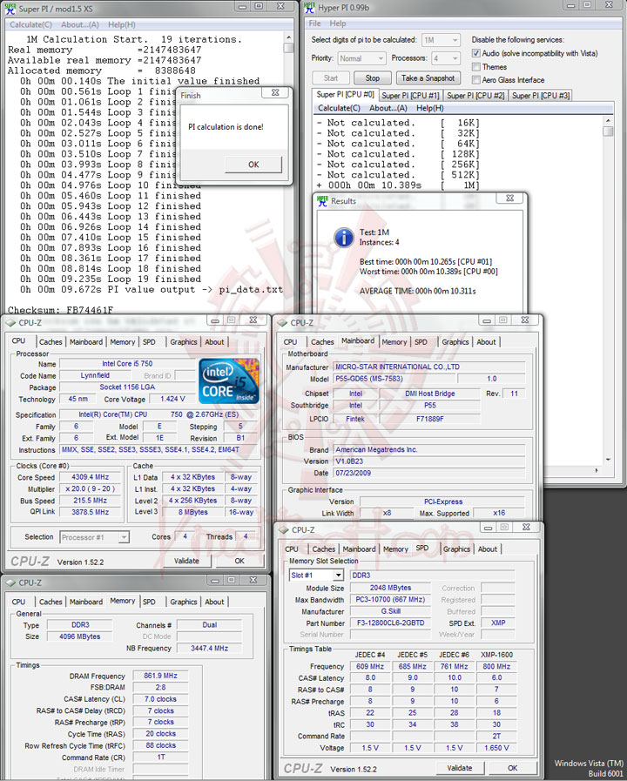Switch to Super PI [CPU #2] tab
Screen dimensions: 627x781
475,96
